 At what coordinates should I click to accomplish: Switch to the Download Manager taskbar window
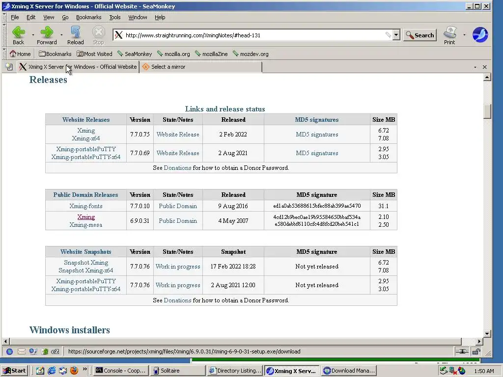pyautogui.click(x=349, y=371)
